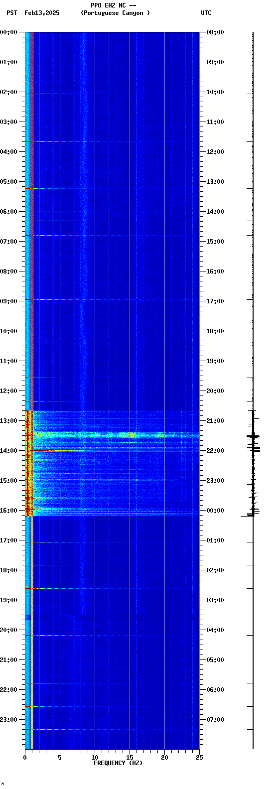Image resolution: width=275 pixels, height=789 pixels.
Task: Click the "PST" timezone header
Action: point(12,13)
